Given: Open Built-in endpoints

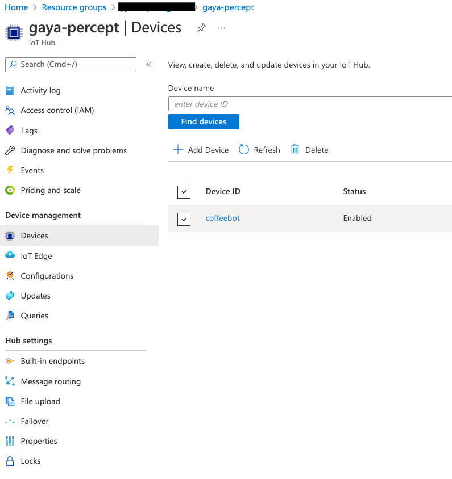Looking at the screenshot, I should pyautogui.click(x=53, y=361).
